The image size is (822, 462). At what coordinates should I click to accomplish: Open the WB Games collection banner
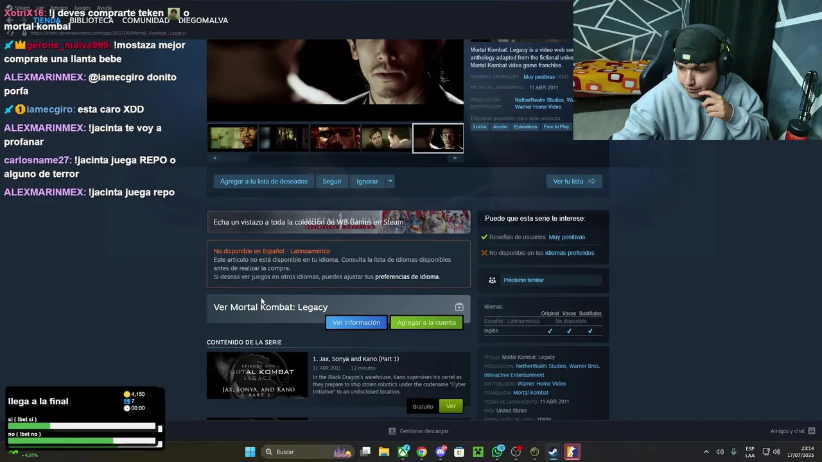338,222
